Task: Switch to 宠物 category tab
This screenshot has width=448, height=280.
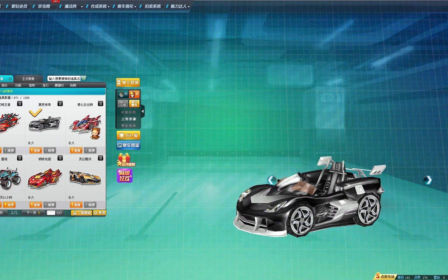Action: (32, 85)
